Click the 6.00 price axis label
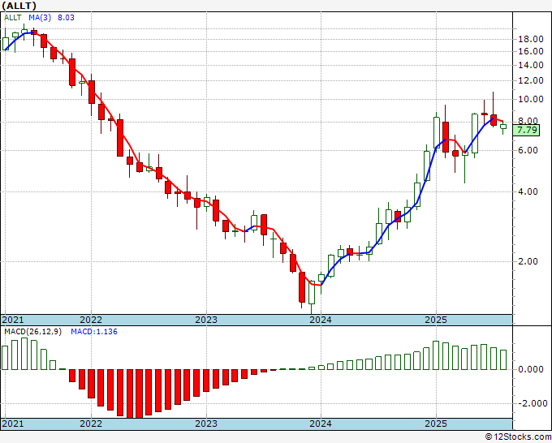Image resolution: width=552 pixels, height=443 pixels. click(528, 150)
